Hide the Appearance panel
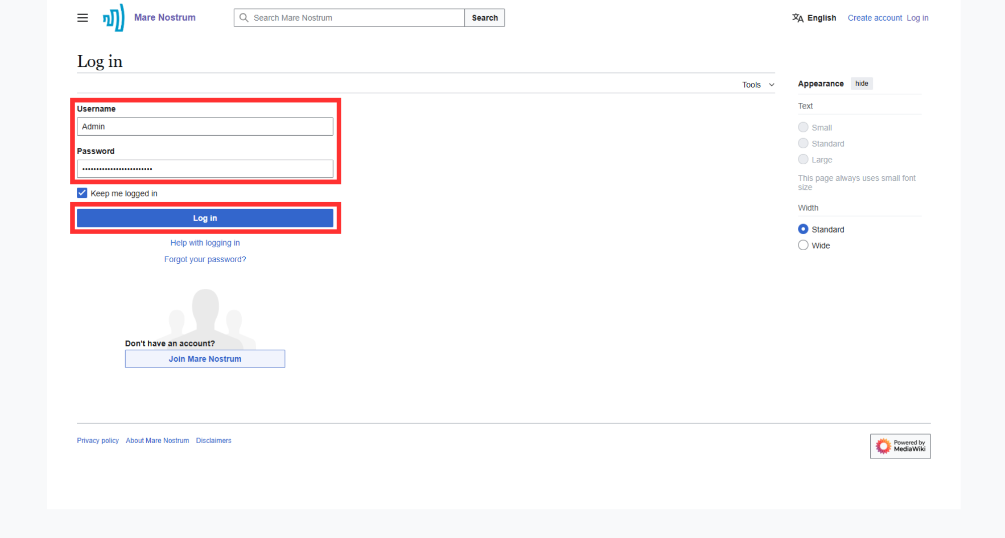This screenshot has width=1005, height=538. tap(861, 83)
